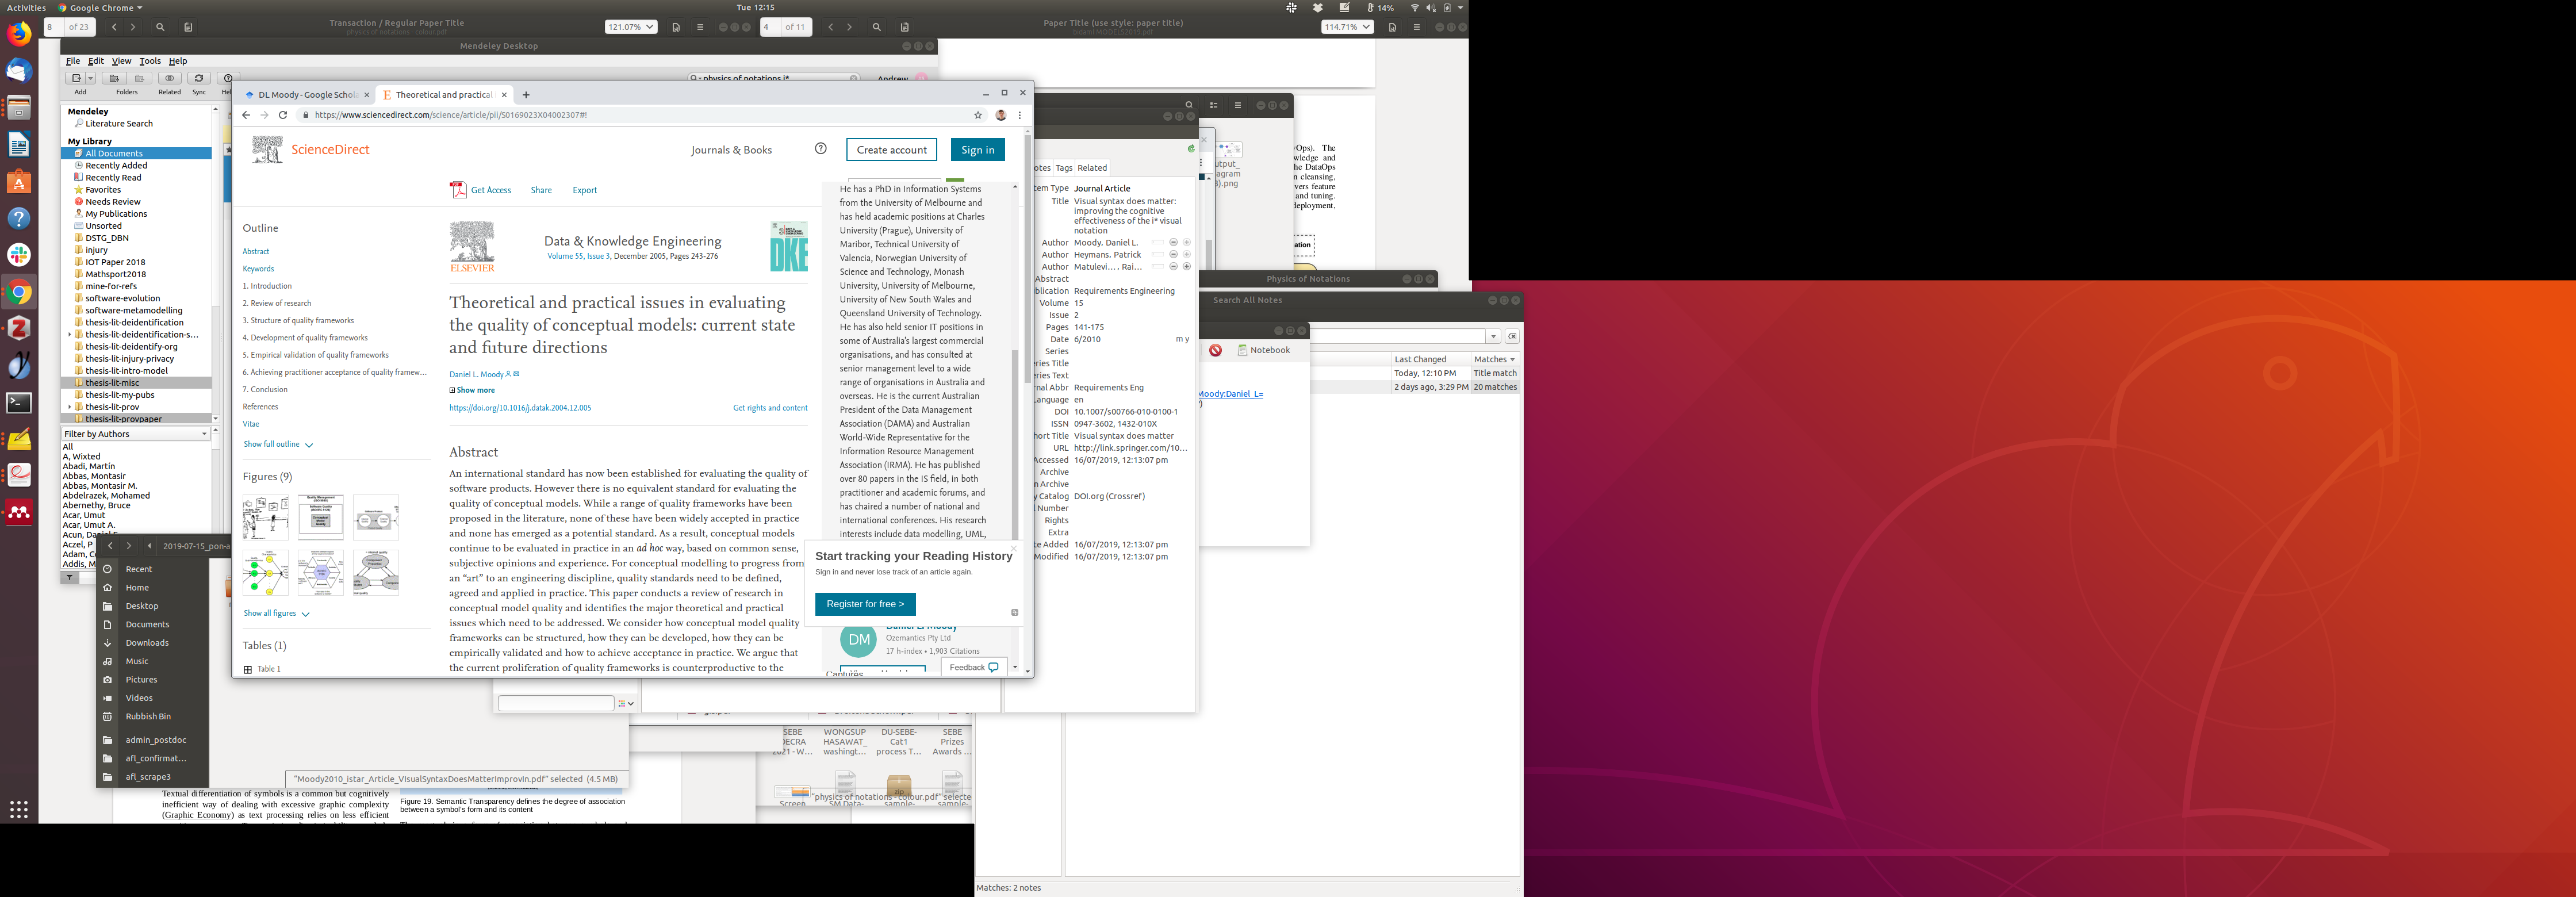Open Mendeley from the Ubuntu dock
This screenshot has height=897, width=2576.
tap(19, 512)
